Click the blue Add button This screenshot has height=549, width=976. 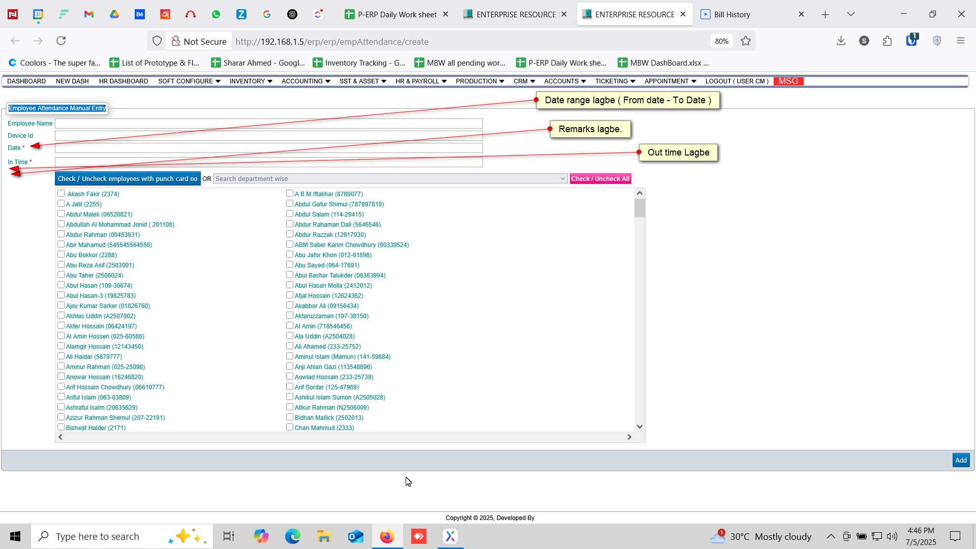coord(961,460)
